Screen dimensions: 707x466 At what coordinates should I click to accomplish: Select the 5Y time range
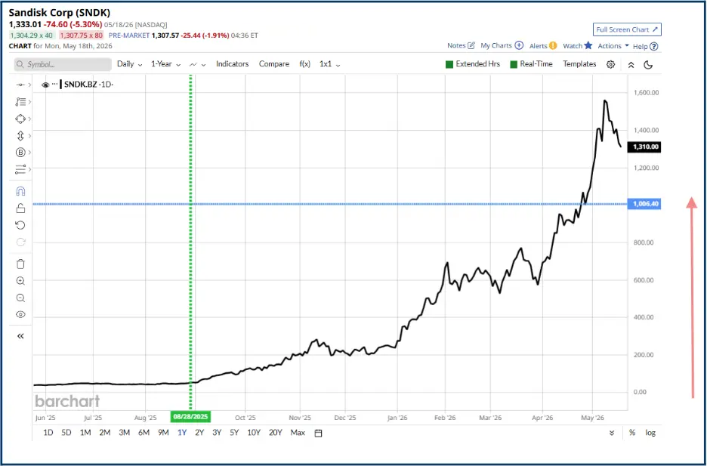coord(234,433)
